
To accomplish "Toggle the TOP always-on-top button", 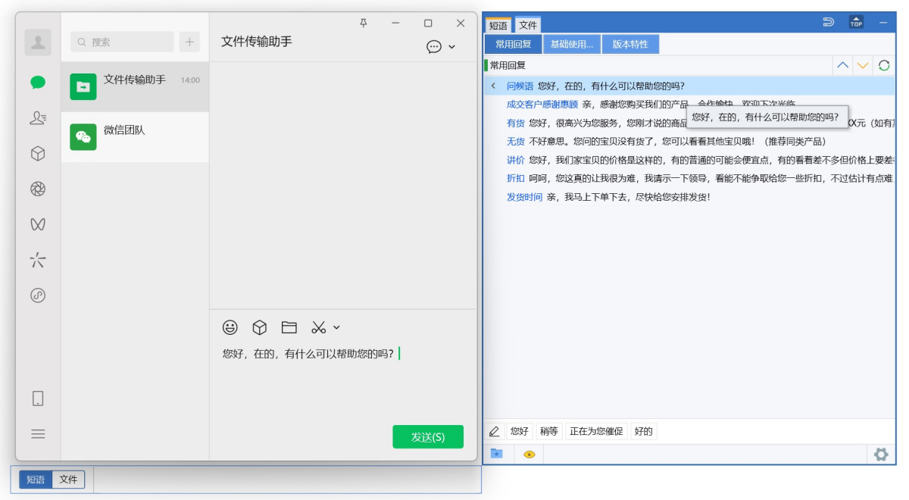I will [856, 22].
